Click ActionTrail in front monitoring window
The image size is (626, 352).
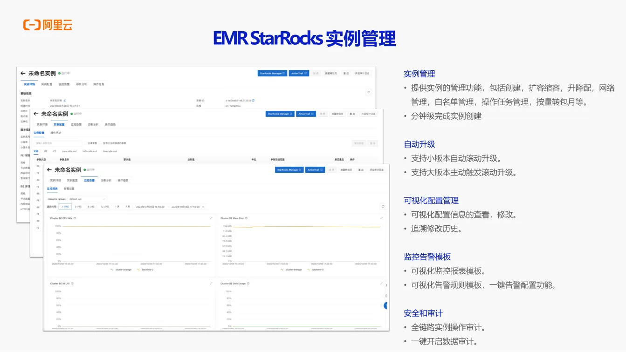tap(315, 170)
